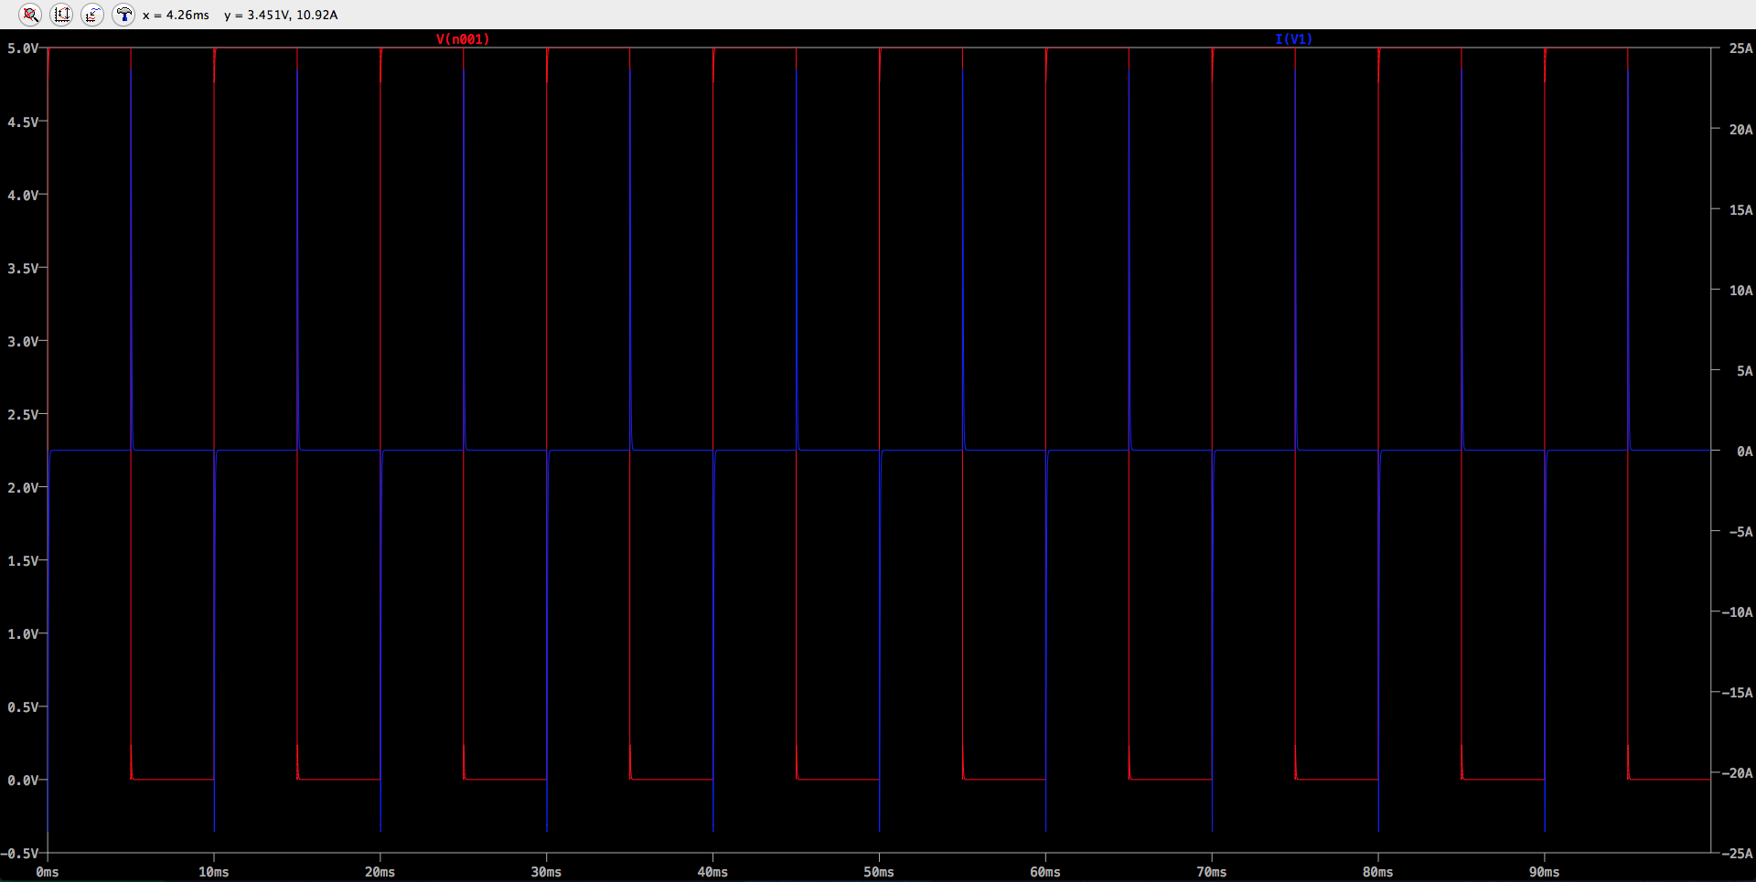The height and width of the screenshot is (882, 1756).
Task: Click the y = 3.451V, 10.92A readout
Action: coord(281,16)
